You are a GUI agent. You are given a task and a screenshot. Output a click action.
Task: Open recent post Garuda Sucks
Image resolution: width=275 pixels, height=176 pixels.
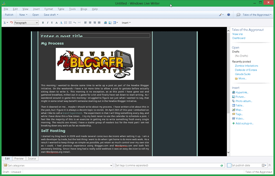[242, 74]
